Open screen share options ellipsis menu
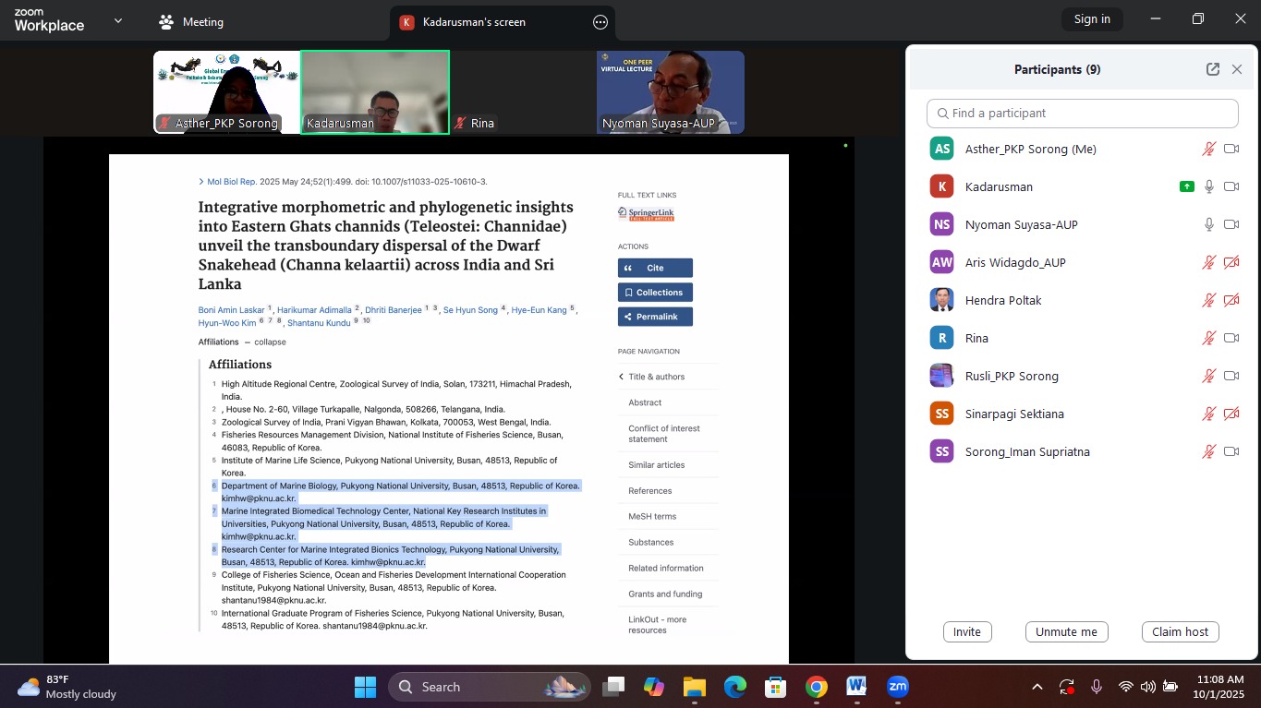The height and width of the screenshot is (708, 1261). 600,22
